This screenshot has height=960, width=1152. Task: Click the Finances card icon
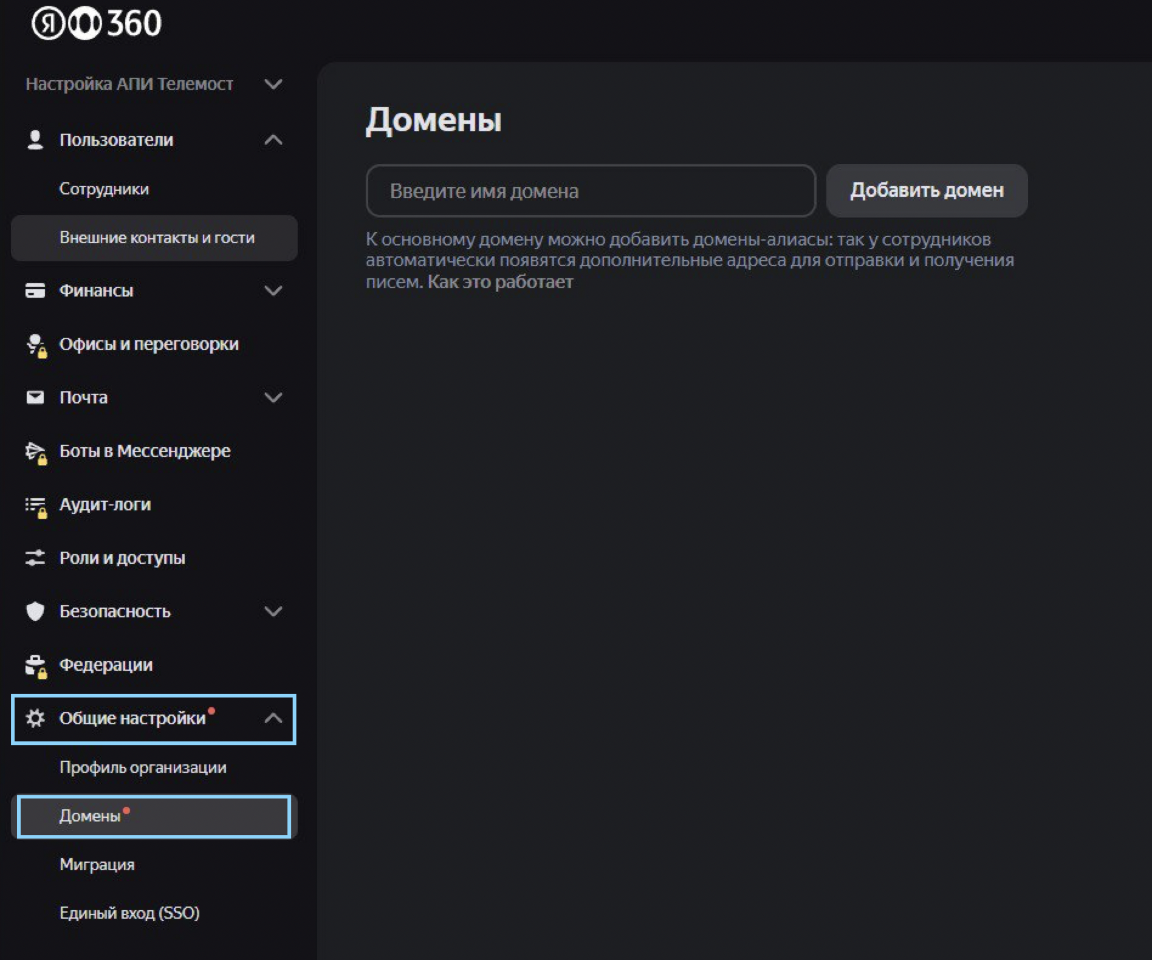click(x=35, y=290)
